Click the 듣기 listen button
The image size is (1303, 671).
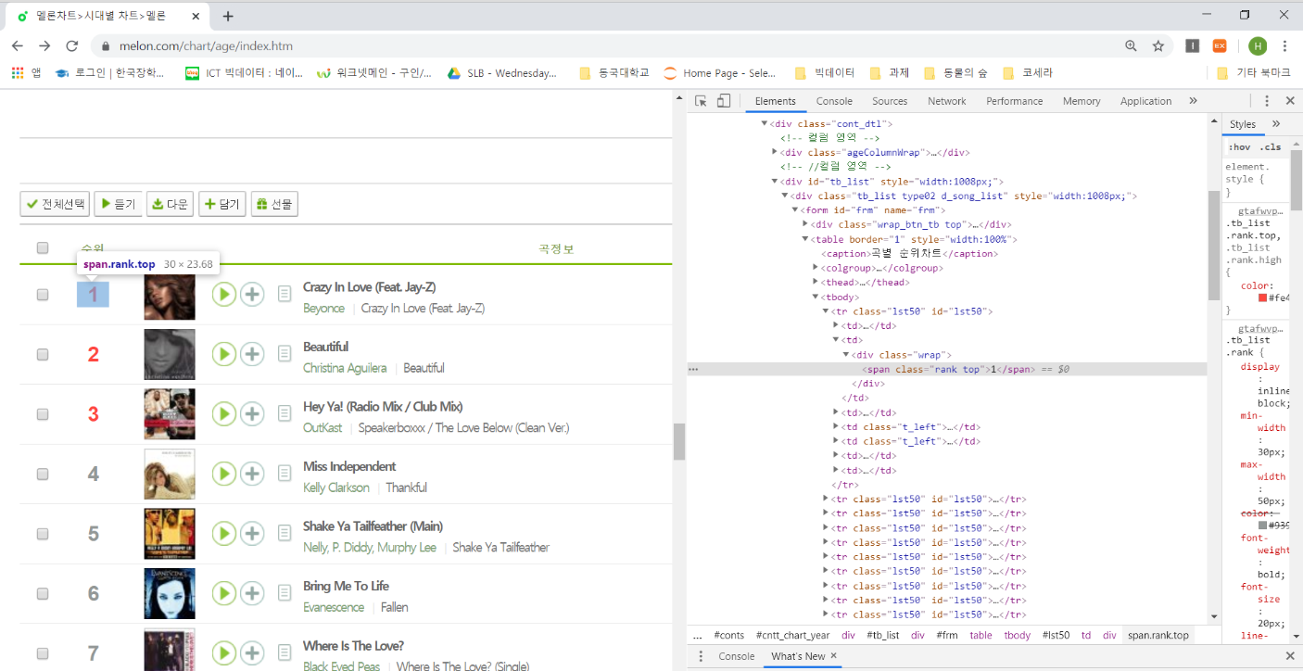tap(118, 204)
